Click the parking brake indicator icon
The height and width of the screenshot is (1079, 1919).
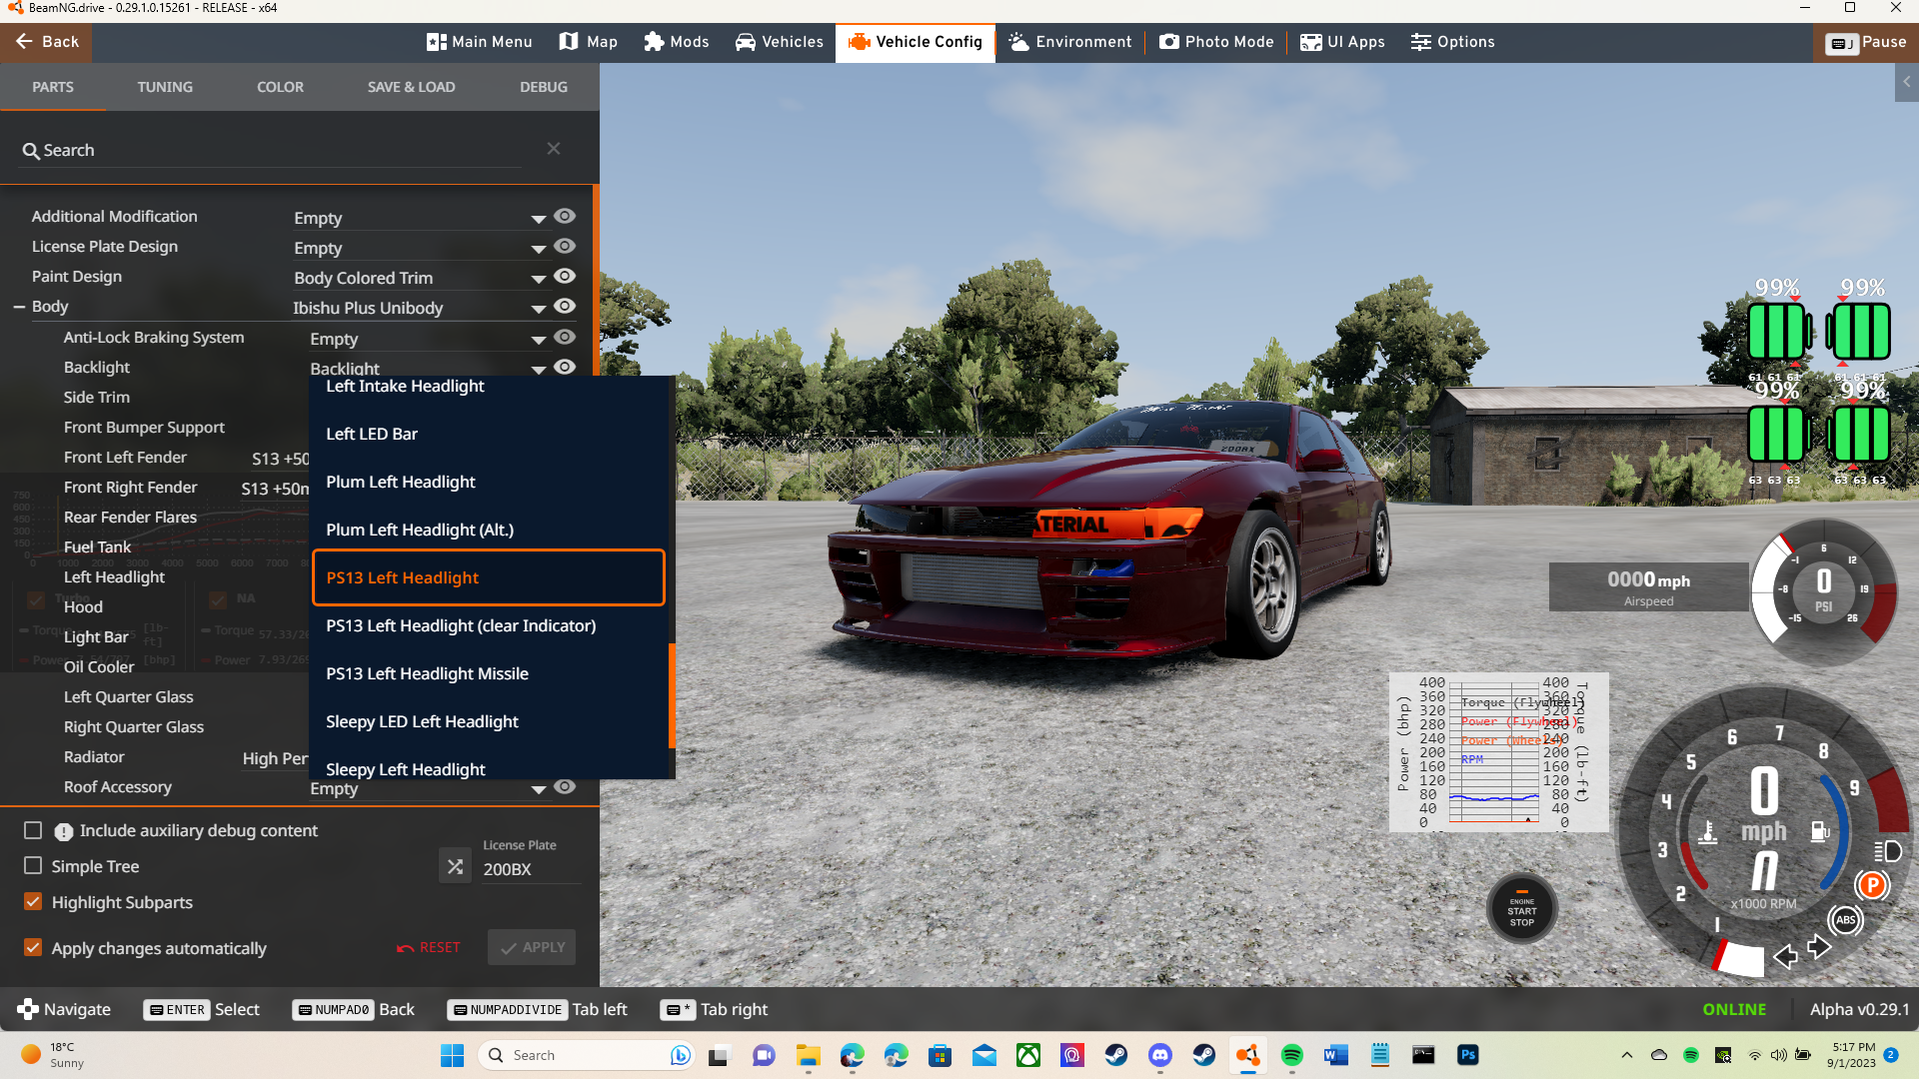1872,885
